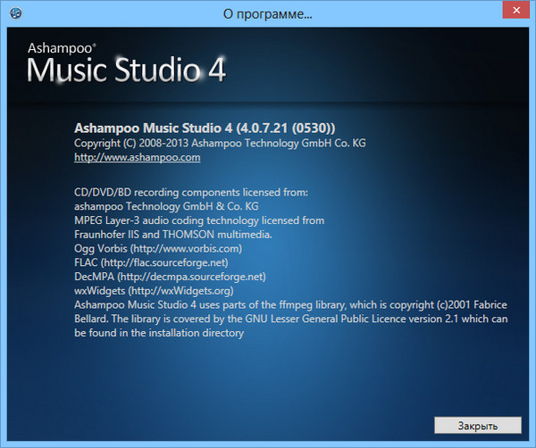Click the 'MPEG Layer-3 audio coding' line

pos(199,220)
